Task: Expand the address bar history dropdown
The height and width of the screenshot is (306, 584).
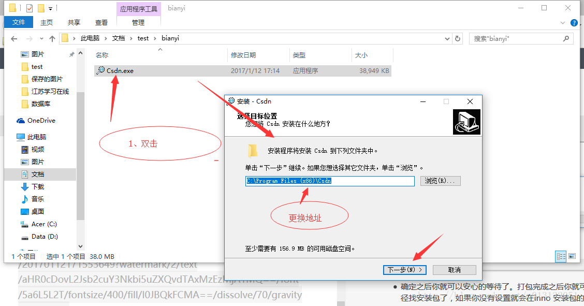Action: tap(447, 39)
